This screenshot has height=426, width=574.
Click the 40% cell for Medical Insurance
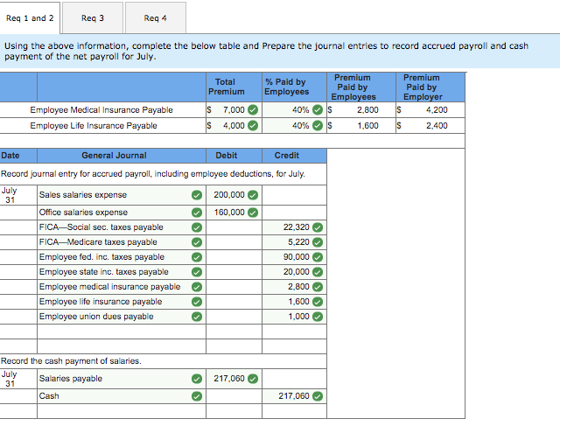pyautogui.click(x=294, y=110)
